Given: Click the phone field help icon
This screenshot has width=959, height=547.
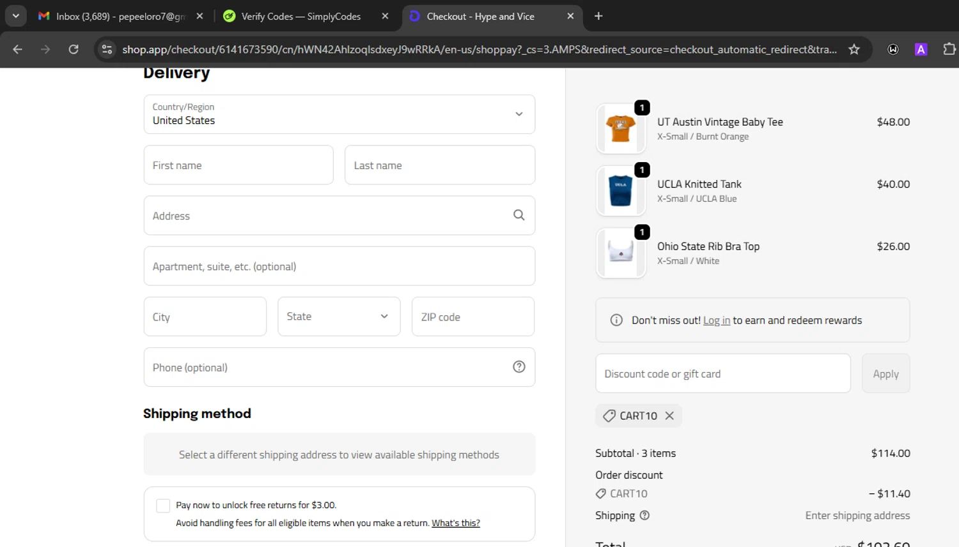Looking at the screenshot, I should [519, 366].
